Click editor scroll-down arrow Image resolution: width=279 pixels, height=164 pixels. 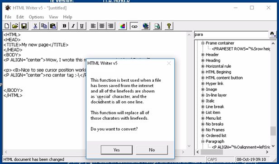[189, 146]
